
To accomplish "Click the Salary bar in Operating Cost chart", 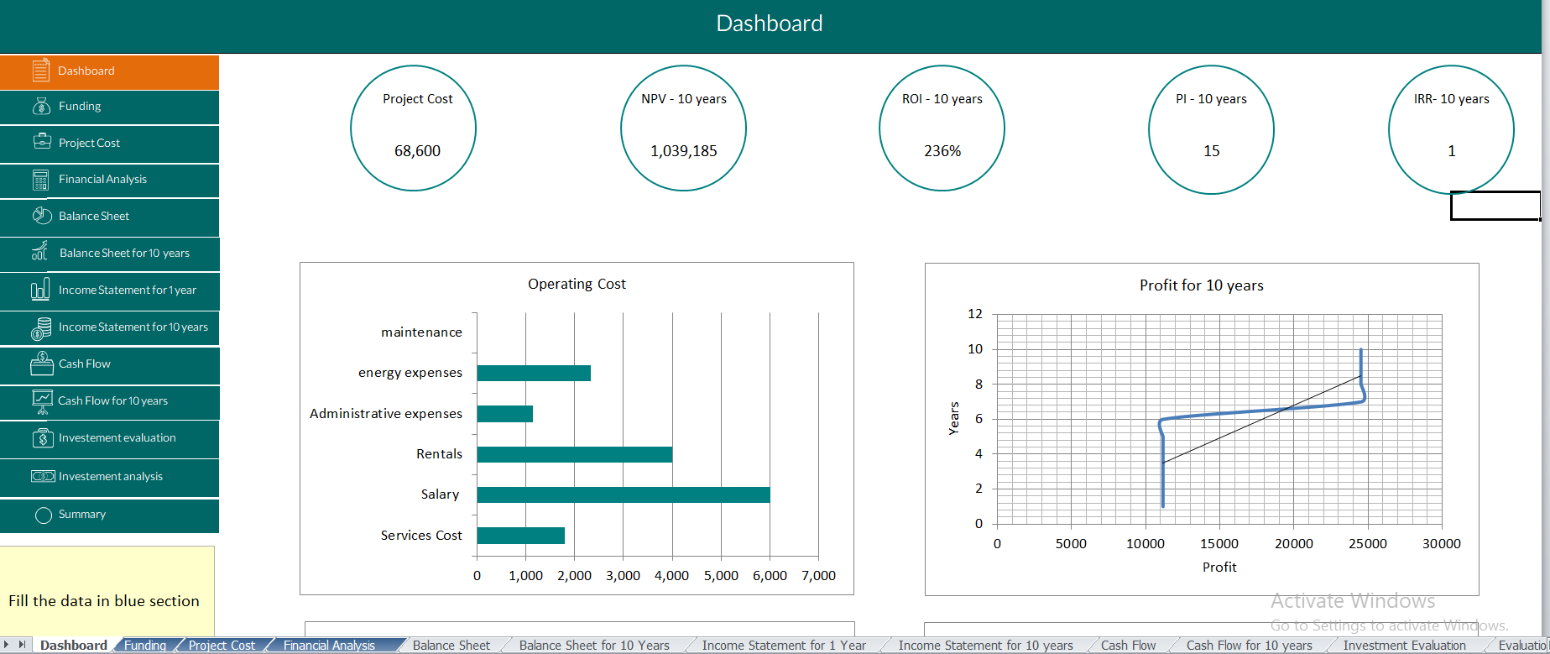I will click(x=624, y=494).
